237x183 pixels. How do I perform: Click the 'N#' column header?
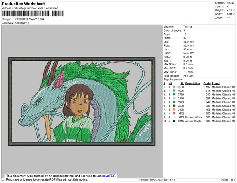click(x=170, y=84)
